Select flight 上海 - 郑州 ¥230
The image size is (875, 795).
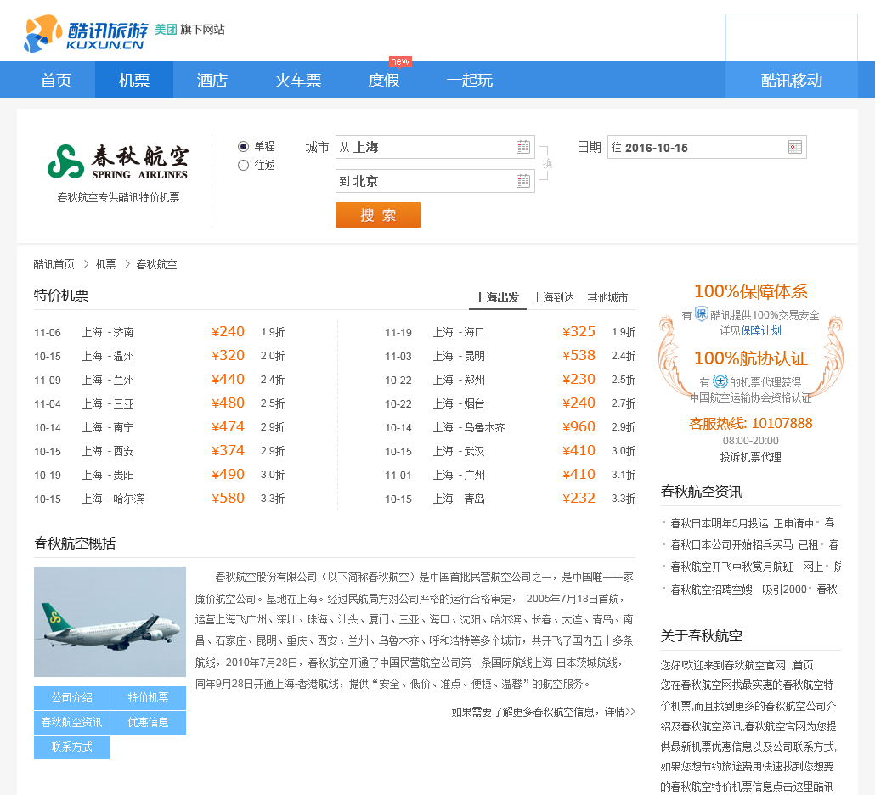pyautogui.click(x=510, y=380)
